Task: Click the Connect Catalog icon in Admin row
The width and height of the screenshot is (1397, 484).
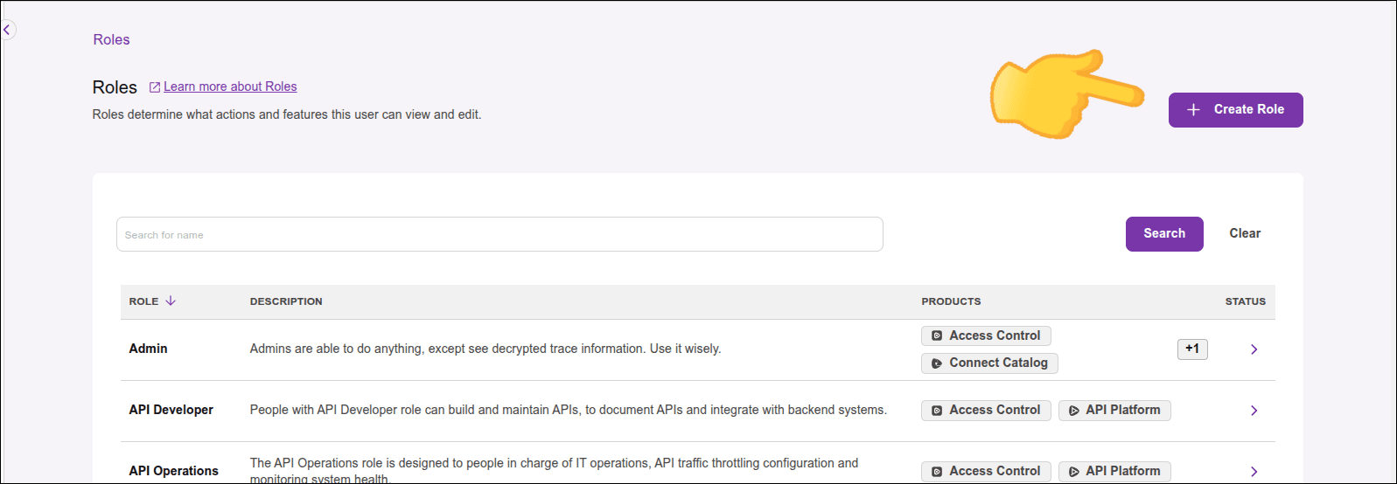Action: [x=937, y=363]
